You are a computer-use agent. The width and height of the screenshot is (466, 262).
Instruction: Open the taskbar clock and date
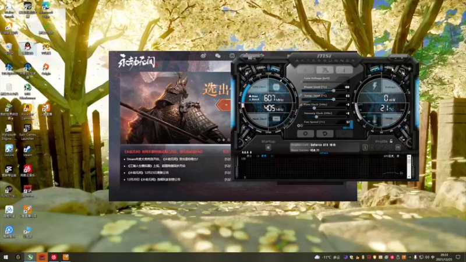tap(444, 257)
